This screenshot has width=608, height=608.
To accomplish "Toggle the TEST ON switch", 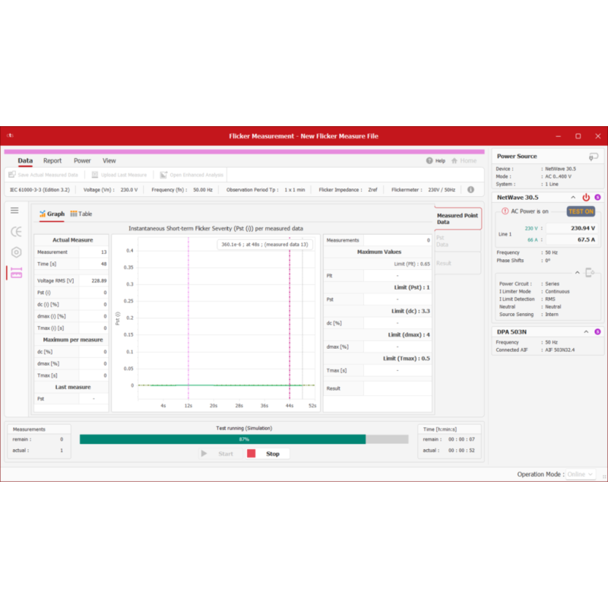I will pos(581,211).
